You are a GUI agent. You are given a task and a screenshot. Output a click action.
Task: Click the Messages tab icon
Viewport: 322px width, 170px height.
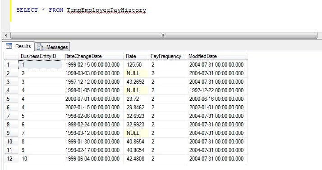tap(40, 47)
